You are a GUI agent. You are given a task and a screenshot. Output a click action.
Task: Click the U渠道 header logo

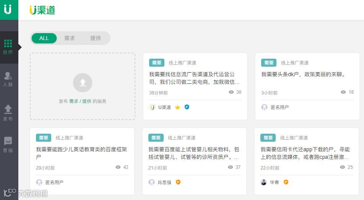point(42,10)
